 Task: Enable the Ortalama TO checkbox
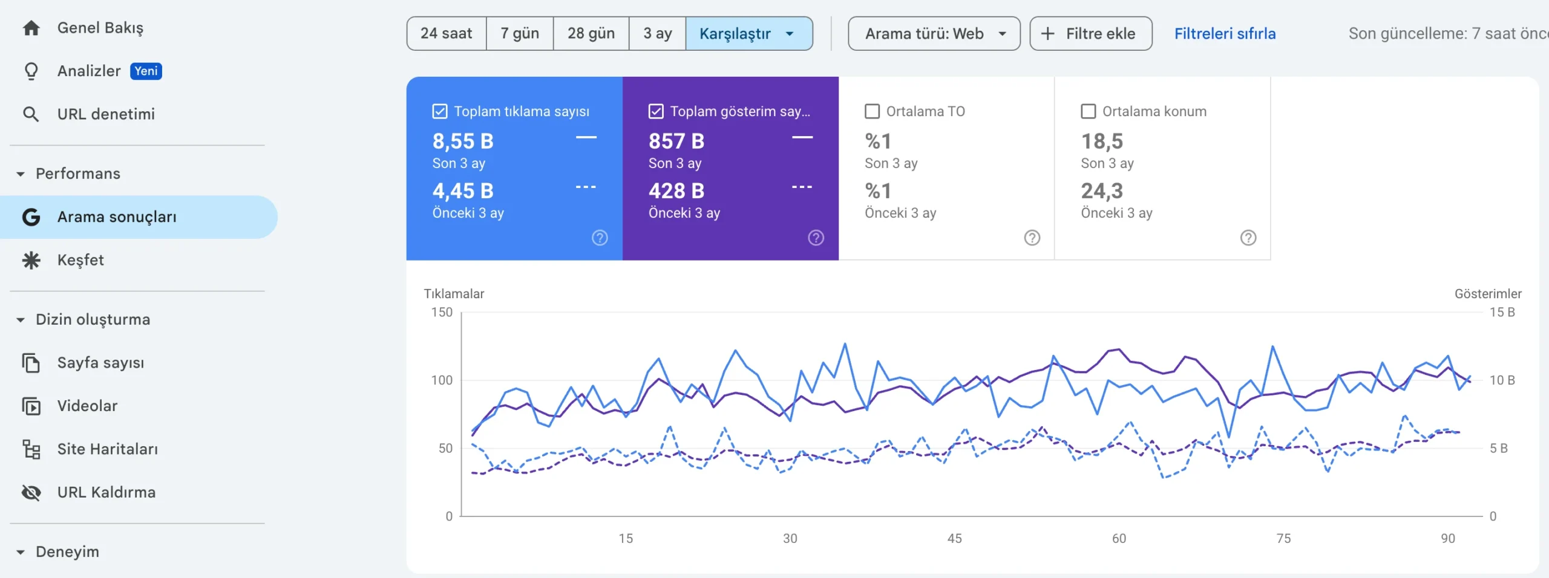[x=872, y=112]
